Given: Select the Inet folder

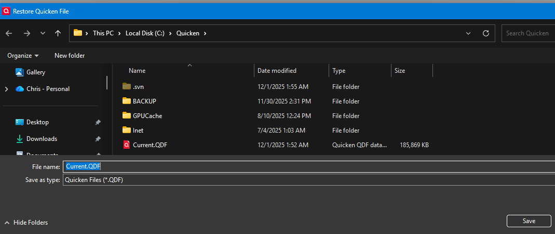Looking at the screenshot, I should (138, 130).
